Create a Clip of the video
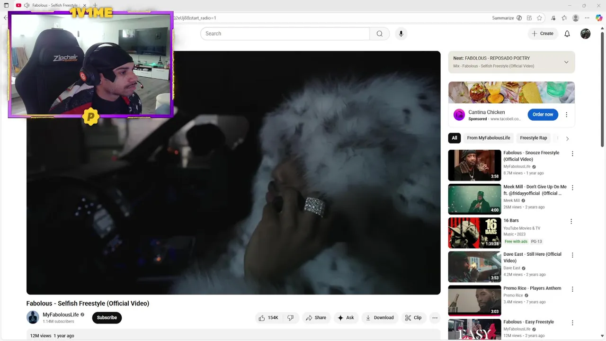Screen dimensions: 606x341 pyautogui.click(x=413, y=318)
